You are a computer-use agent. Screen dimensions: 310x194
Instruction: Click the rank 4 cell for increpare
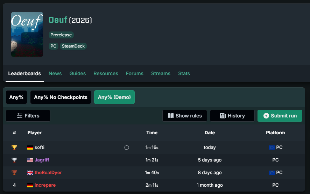click(x=14, y=185)
